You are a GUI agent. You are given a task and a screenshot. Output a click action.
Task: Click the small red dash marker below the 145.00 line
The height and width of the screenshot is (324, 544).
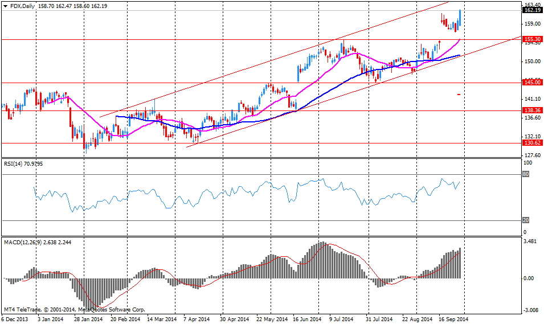pos(459,95)
